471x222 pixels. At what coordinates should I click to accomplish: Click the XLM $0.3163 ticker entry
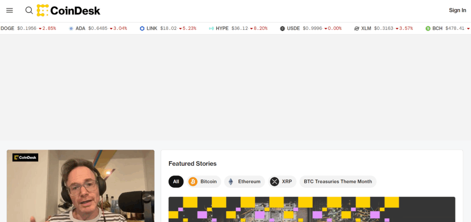[384, 29]
